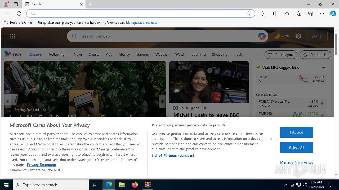Toggle Split screen view
The height and width of the screenshot is (190, 339).
(275, 13)
